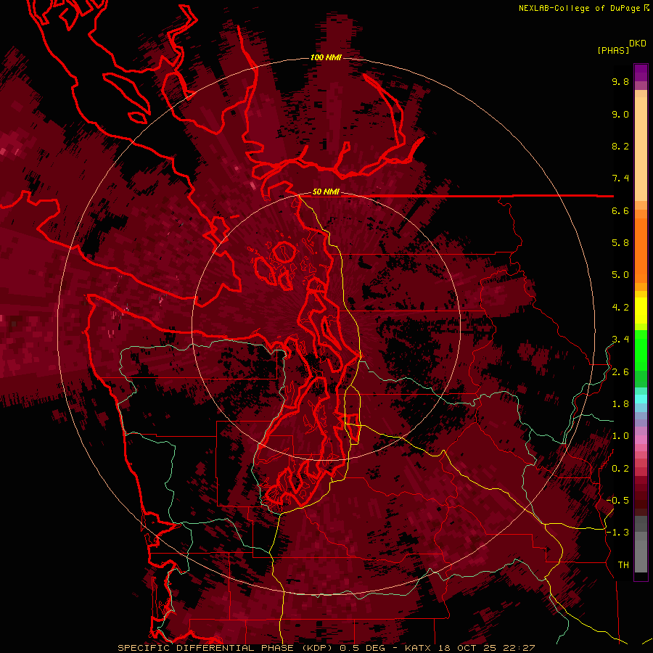Click the 9.8 value on the legend
The image size is (653, 653).
click(620, 81)
